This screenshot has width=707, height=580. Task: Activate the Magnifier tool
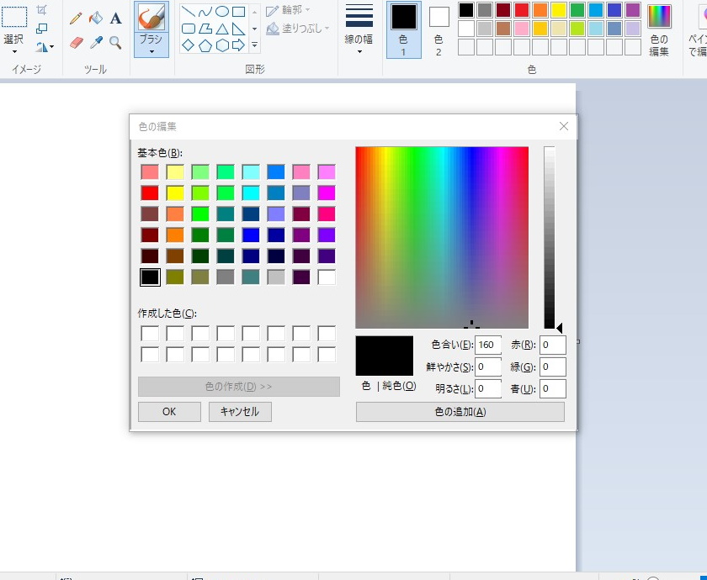pyautogui.click(x=117, y=42)
